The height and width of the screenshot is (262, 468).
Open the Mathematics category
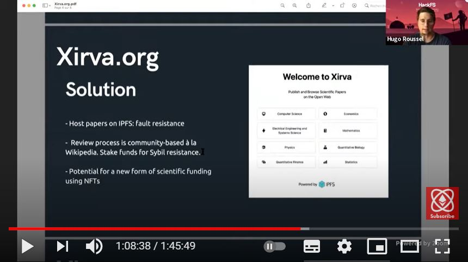click(x=348, y=130)
